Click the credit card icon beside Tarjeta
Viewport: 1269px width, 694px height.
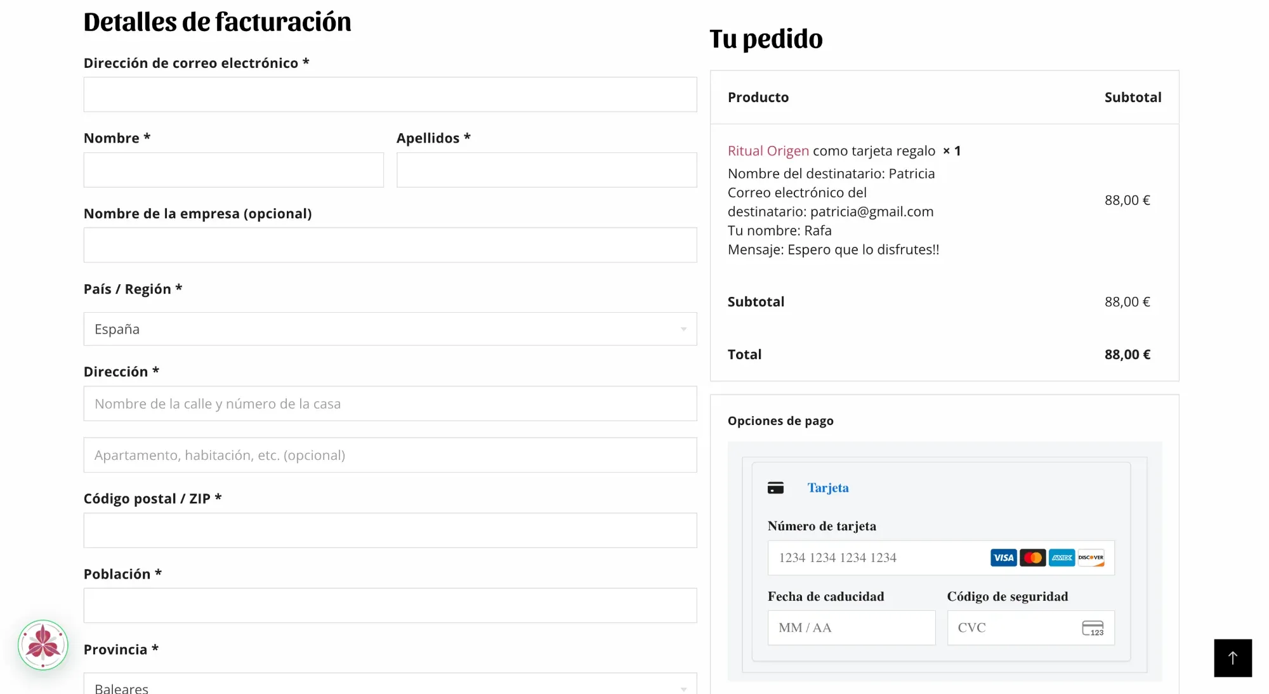click(x=775, y=488)
